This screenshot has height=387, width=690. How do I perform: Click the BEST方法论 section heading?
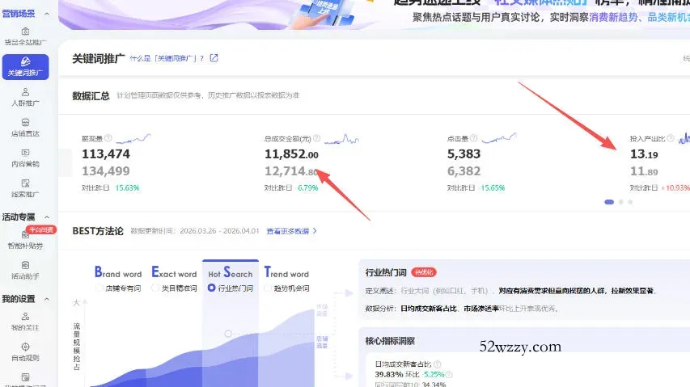pyautogui.click(x=98, y=231)
